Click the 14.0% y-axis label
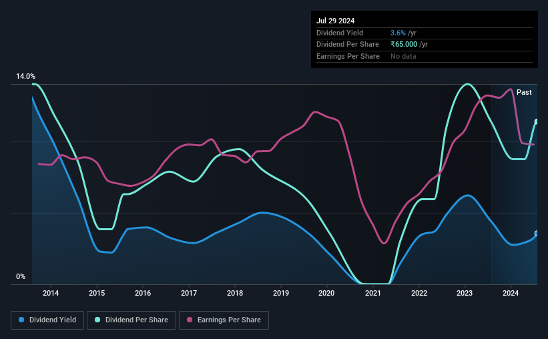 [x=25, y=77]
